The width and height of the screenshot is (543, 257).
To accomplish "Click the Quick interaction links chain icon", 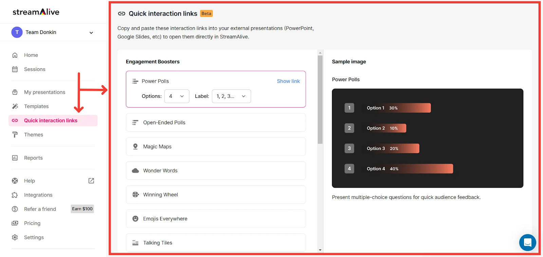I will [x=15, y=121].
